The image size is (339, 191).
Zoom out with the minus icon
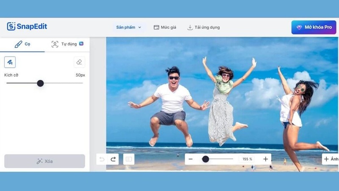[x=191, y=159]
